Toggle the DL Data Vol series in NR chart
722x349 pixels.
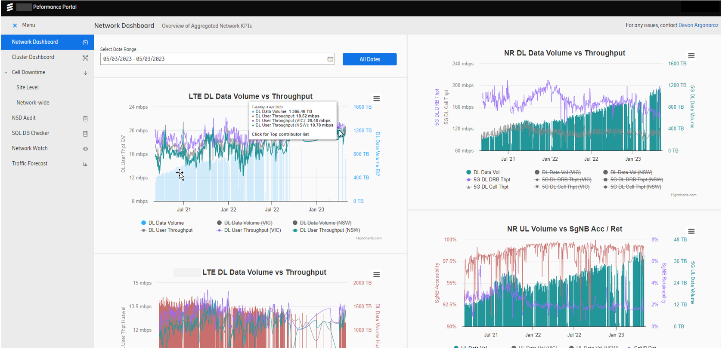[x=483, y=172]
